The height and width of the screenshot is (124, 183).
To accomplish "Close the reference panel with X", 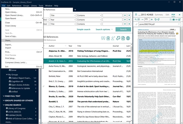I will 179,15.
